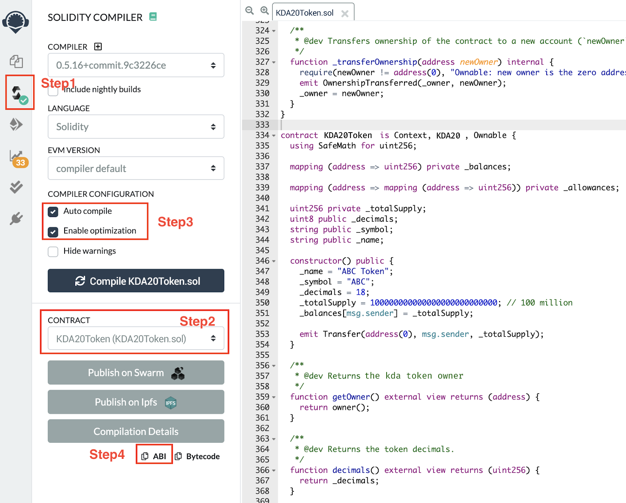The width and height of the screenshot is (626, 503).
Task: Collapse the constructor fold arrow at line 346
Action: click(x=274, y=261)
